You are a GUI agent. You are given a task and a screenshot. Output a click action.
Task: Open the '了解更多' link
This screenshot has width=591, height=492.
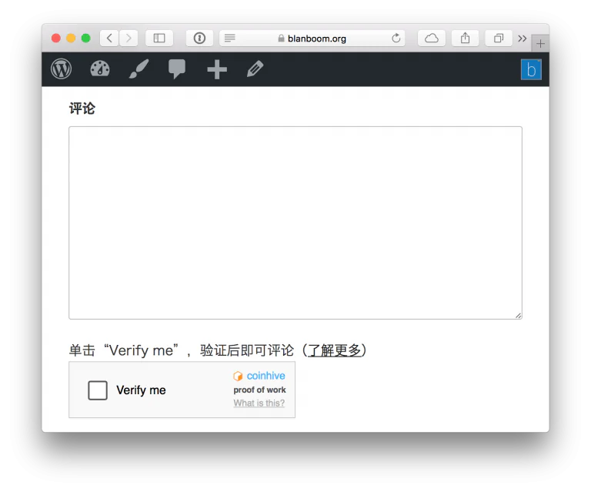334,350
